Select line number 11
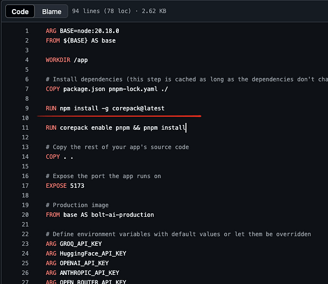This screenshot has width=328, height=284. [25, 127]
